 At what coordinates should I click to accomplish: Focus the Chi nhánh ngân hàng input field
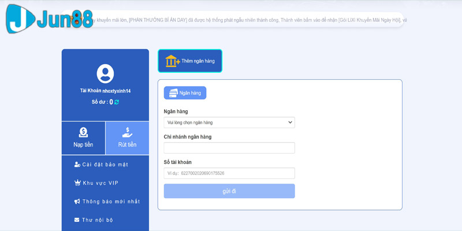coord(229,148)
